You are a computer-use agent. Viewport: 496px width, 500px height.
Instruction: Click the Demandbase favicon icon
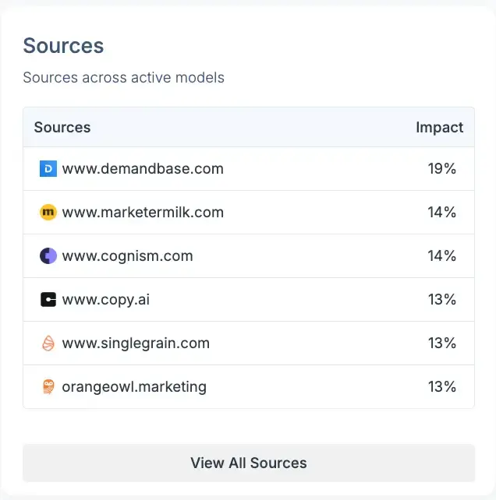[x=48, y=168]
